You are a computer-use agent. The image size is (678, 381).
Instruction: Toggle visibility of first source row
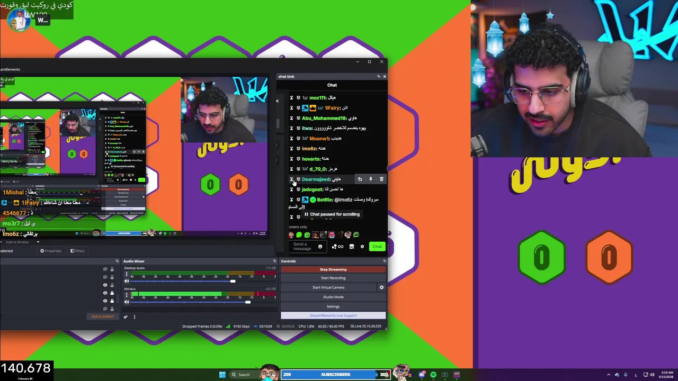pyautogui.click(x=105, y=269)
